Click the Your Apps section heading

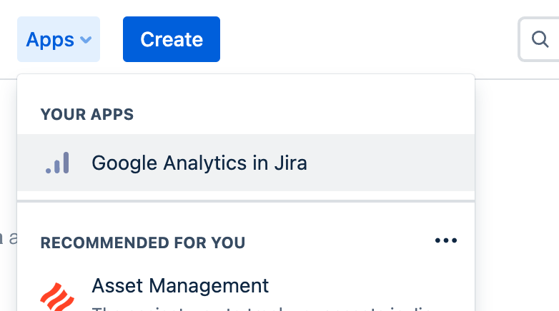click(87, 115)
